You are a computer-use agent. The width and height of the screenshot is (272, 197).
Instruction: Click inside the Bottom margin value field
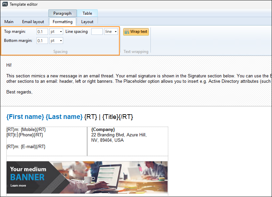[x=42, y=40]
